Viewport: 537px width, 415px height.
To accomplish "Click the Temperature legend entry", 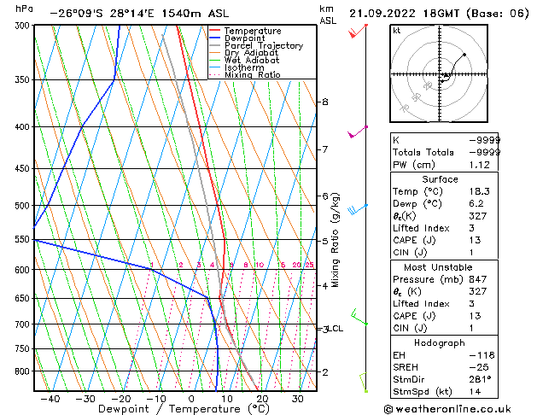I will click(253, 31).
